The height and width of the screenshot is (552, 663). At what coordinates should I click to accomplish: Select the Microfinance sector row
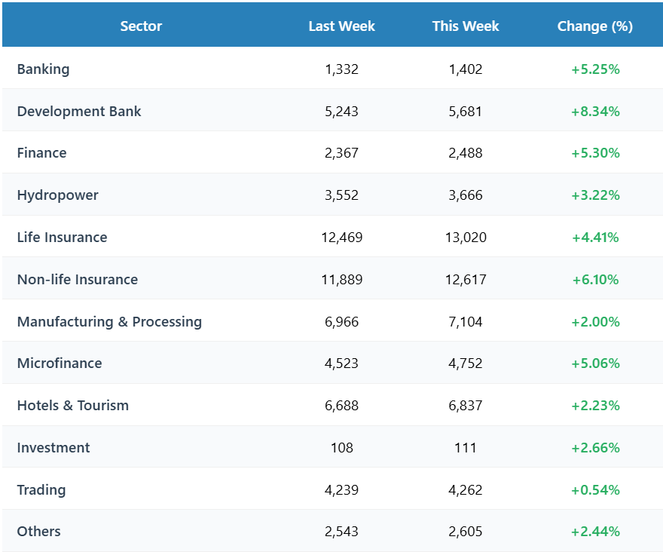click(60, 363)
